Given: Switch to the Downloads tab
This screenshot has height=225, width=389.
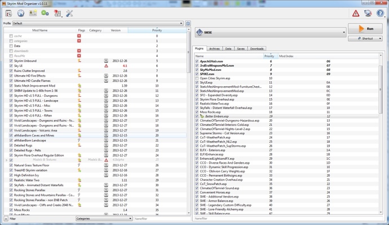Looking at the screenshot, I should click(257, 49).
